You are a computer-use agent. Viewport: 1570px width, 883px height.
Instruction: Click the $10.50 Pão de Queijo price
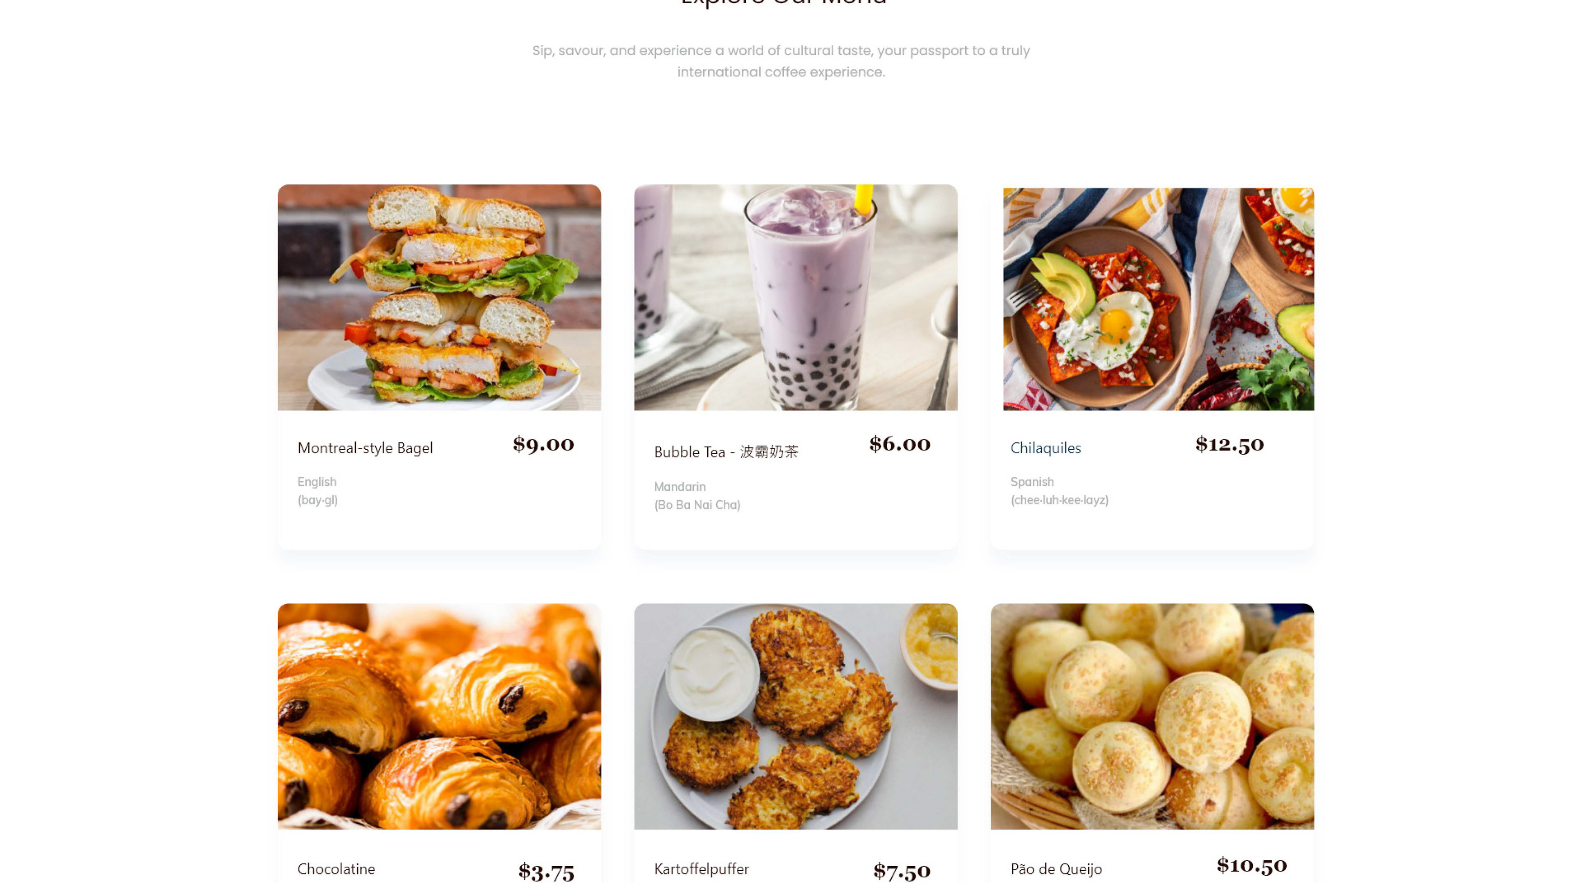(1251, 865)
